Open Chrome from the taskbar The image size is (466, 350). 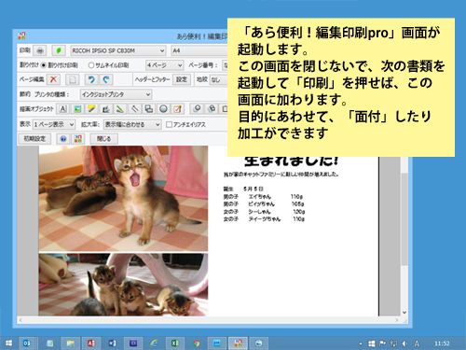click(x=196, y=343)
